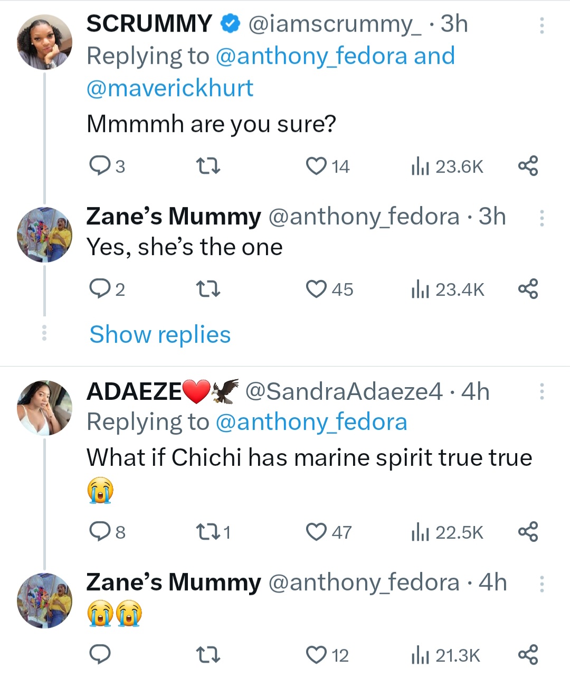Open share options for ADAEZE's tweet
This screenshot has height=675, width=570.
click(528, 532)
